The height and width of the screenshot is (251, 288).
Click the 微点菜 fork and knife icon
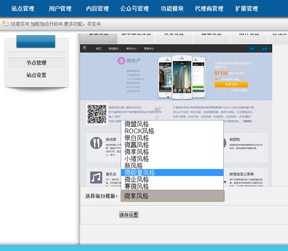tap(96, 143)
